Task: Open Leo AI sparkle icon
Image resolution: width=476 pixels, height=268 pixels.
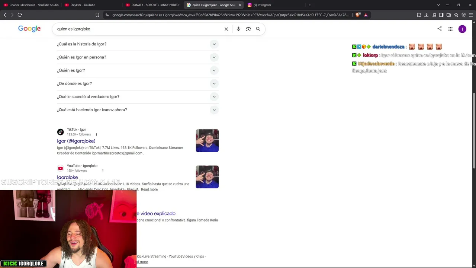Action: click(x=456, y=15)
